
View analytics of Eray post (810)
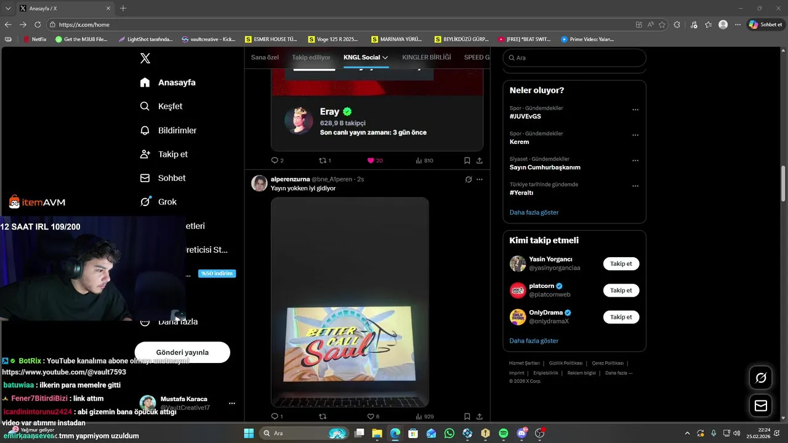(424, 161)
